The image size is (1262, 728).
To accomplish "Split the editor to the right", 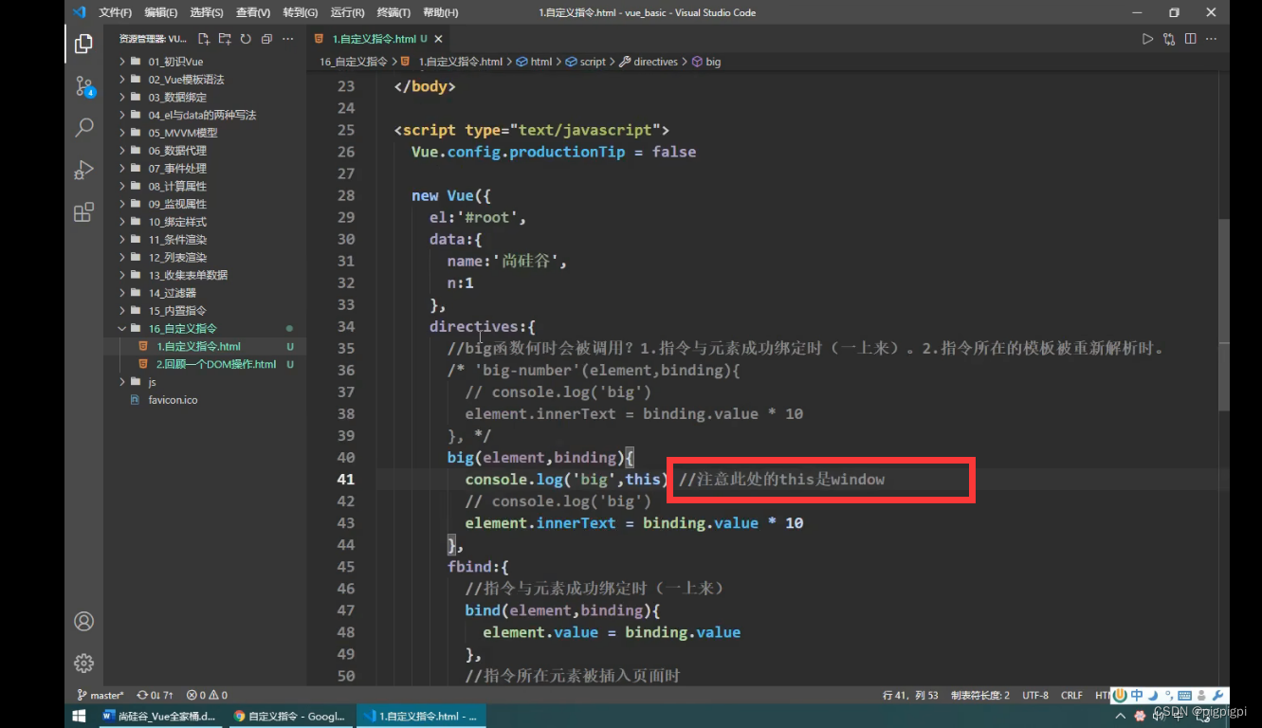I will point(1190,39).
